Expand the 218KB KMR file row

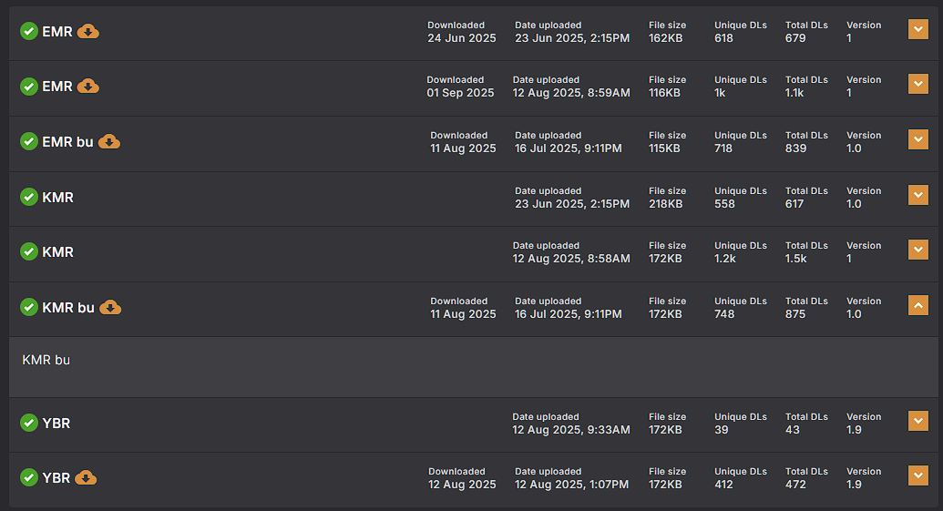tap(917, 195)
